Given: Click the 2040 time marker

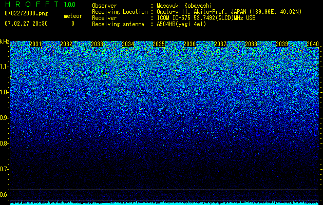Looking at the screenshot, I should point(313,44).
